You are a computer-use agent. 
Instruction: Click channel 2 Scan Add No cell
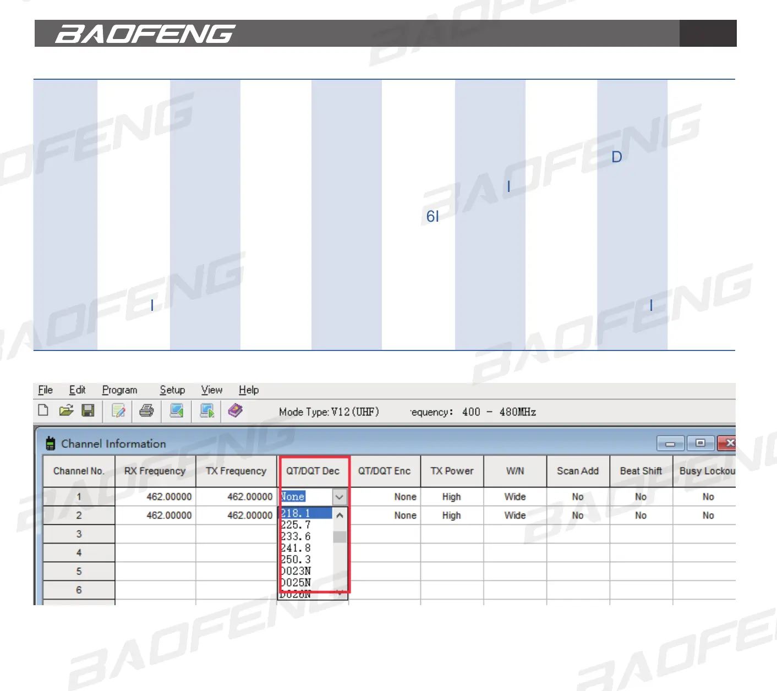tap(578, 515)
